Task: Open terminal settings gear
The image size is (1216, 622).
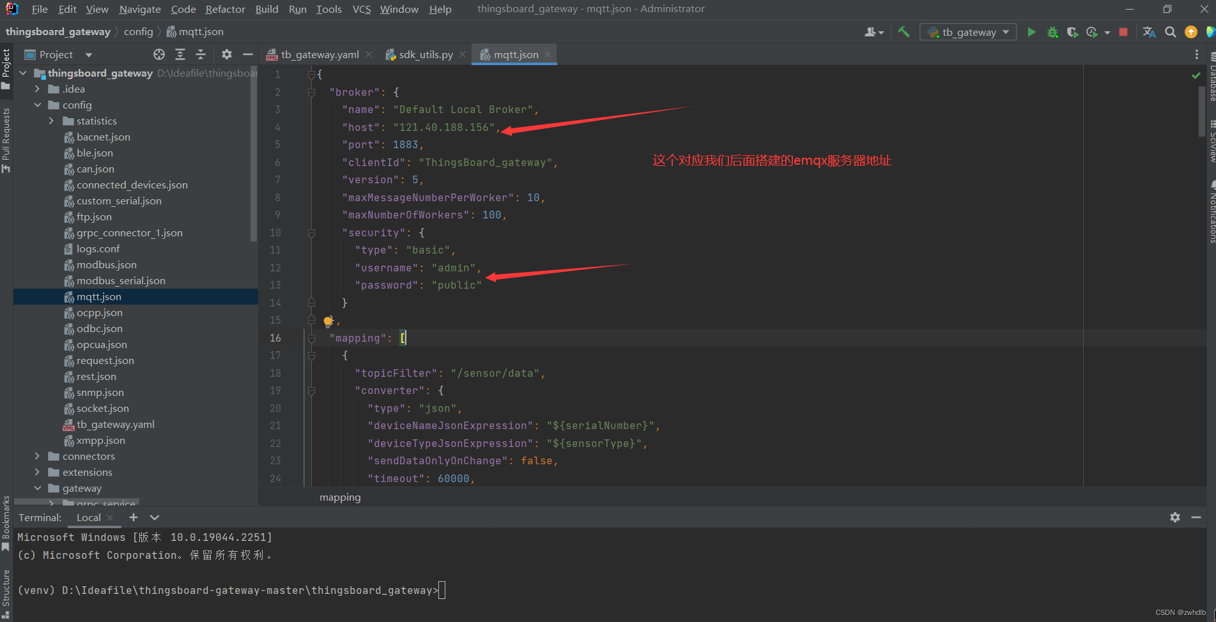Action: (x=1175, y=517)
